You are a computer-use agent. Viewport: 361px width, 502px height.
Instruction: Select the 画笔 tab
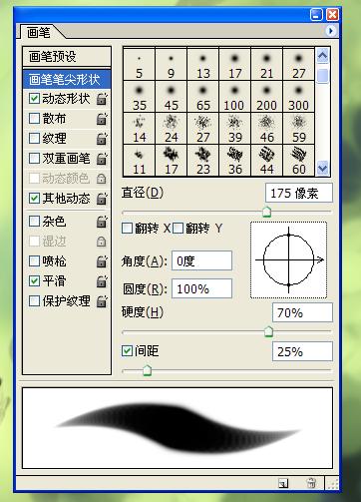[x=39, y=32]
